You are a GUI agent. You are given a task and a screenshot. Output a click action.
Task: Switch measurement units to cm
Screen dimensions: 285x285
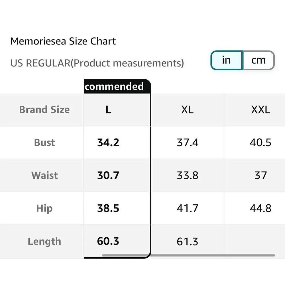(258, 60)
